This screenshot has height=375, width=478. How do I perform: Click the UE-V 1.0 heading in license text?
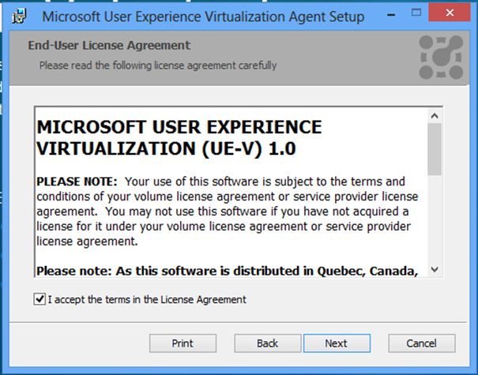[179, 137]
